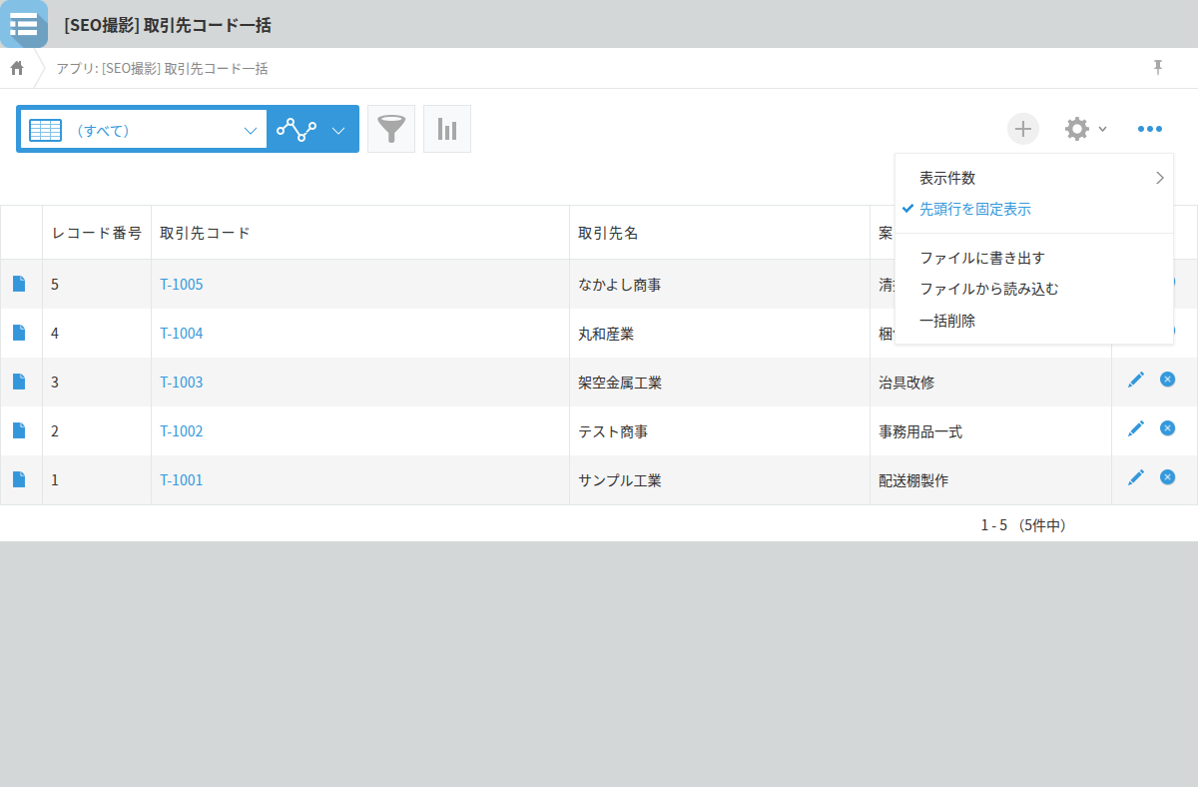1198x787 pixels.
Task: Click the app list icon beside the title
Action: (x=23, y=24)
